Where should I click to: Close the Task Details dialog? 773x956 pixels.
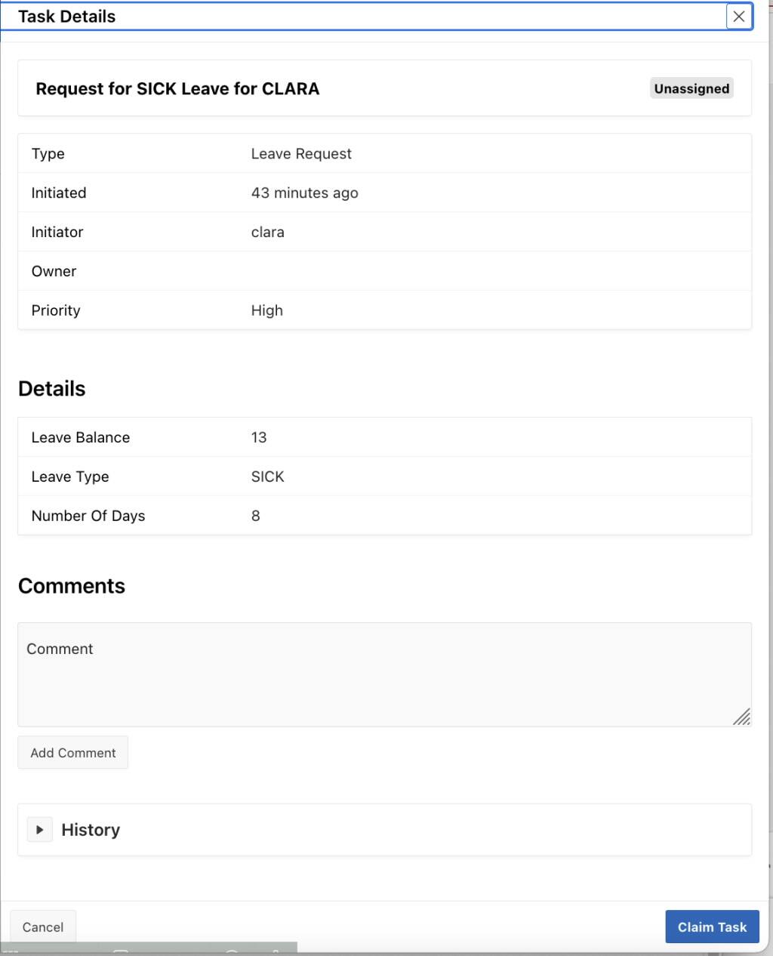coord(739,16)
